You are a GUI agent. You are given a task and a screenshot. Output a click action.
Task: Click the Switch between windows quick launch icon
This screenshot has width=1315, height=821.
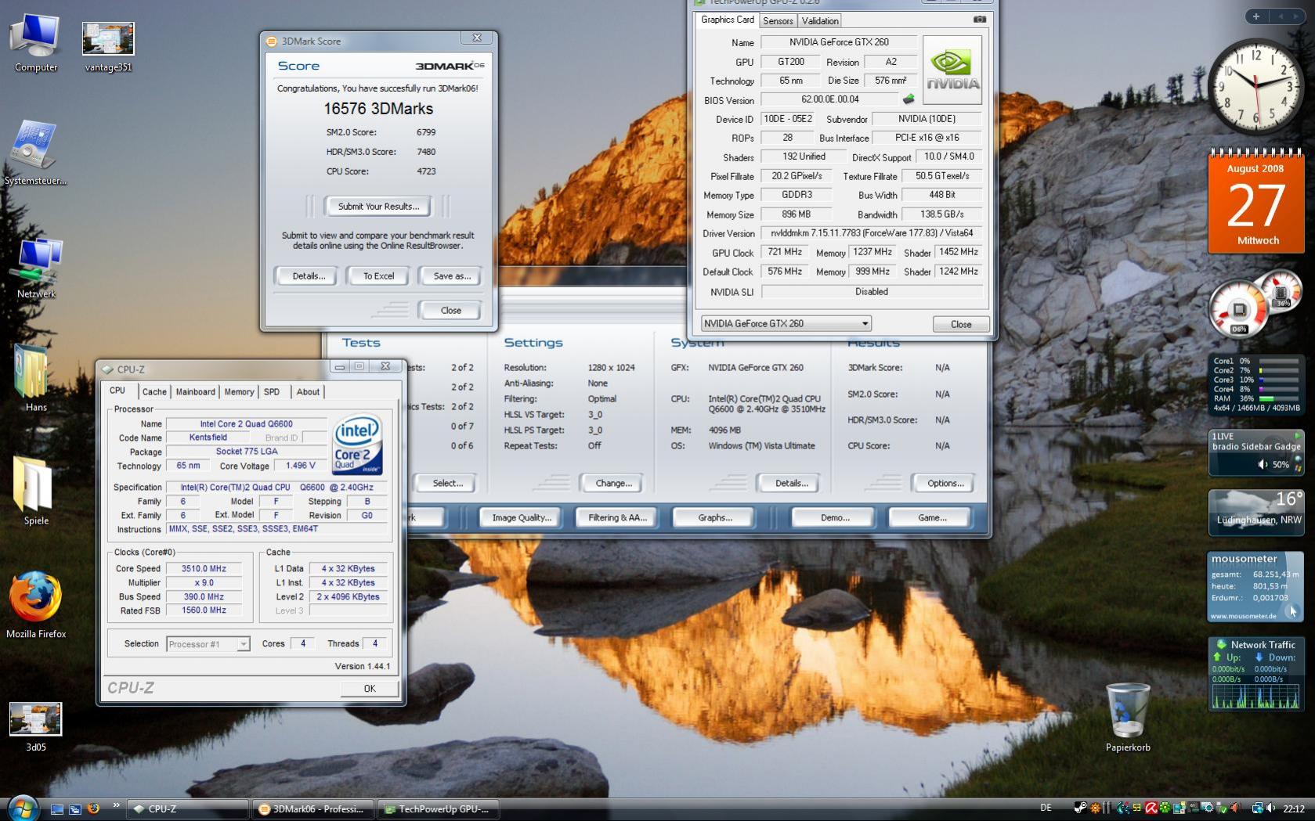click(x=74, y=809)
